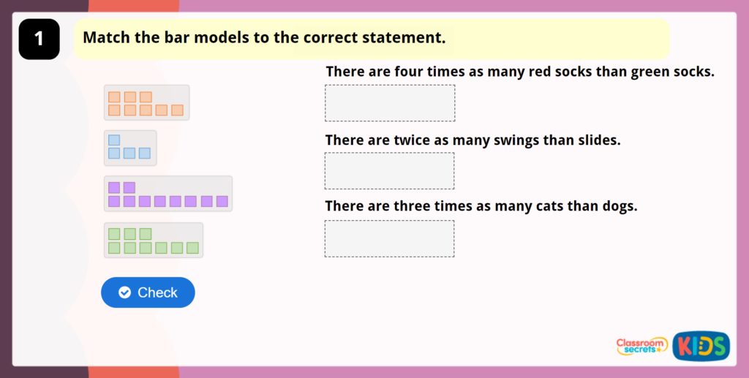Click the cats and dogs statement
This screenshot has height=378, width=749.
point(481,206)
